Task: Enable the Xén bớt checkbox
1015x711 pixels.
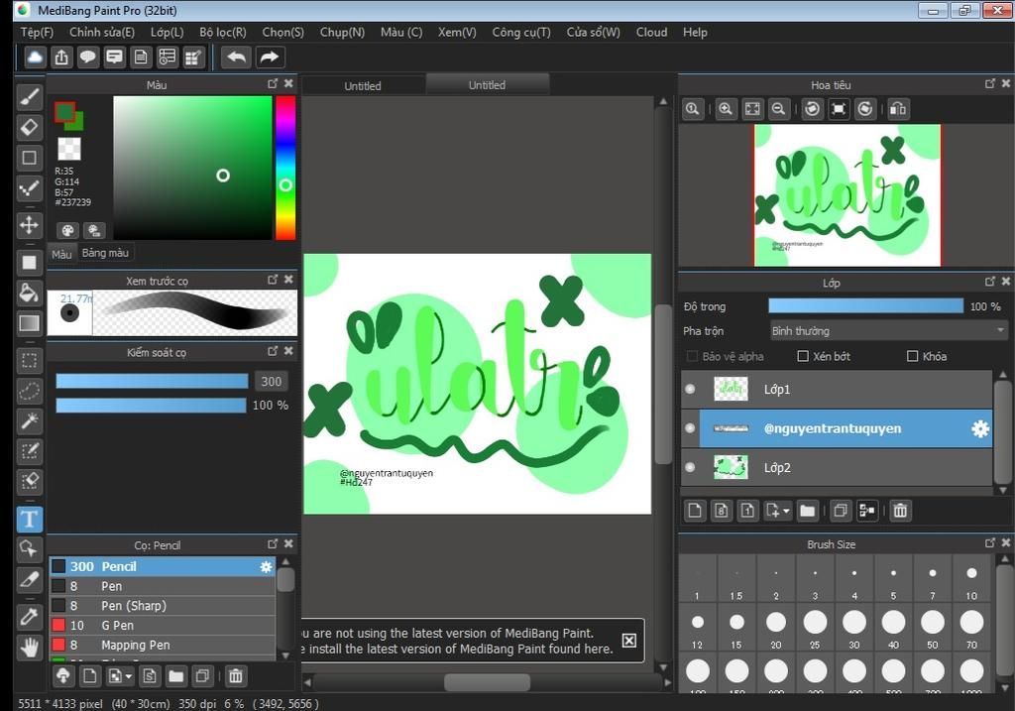Action: pos(803,356)
